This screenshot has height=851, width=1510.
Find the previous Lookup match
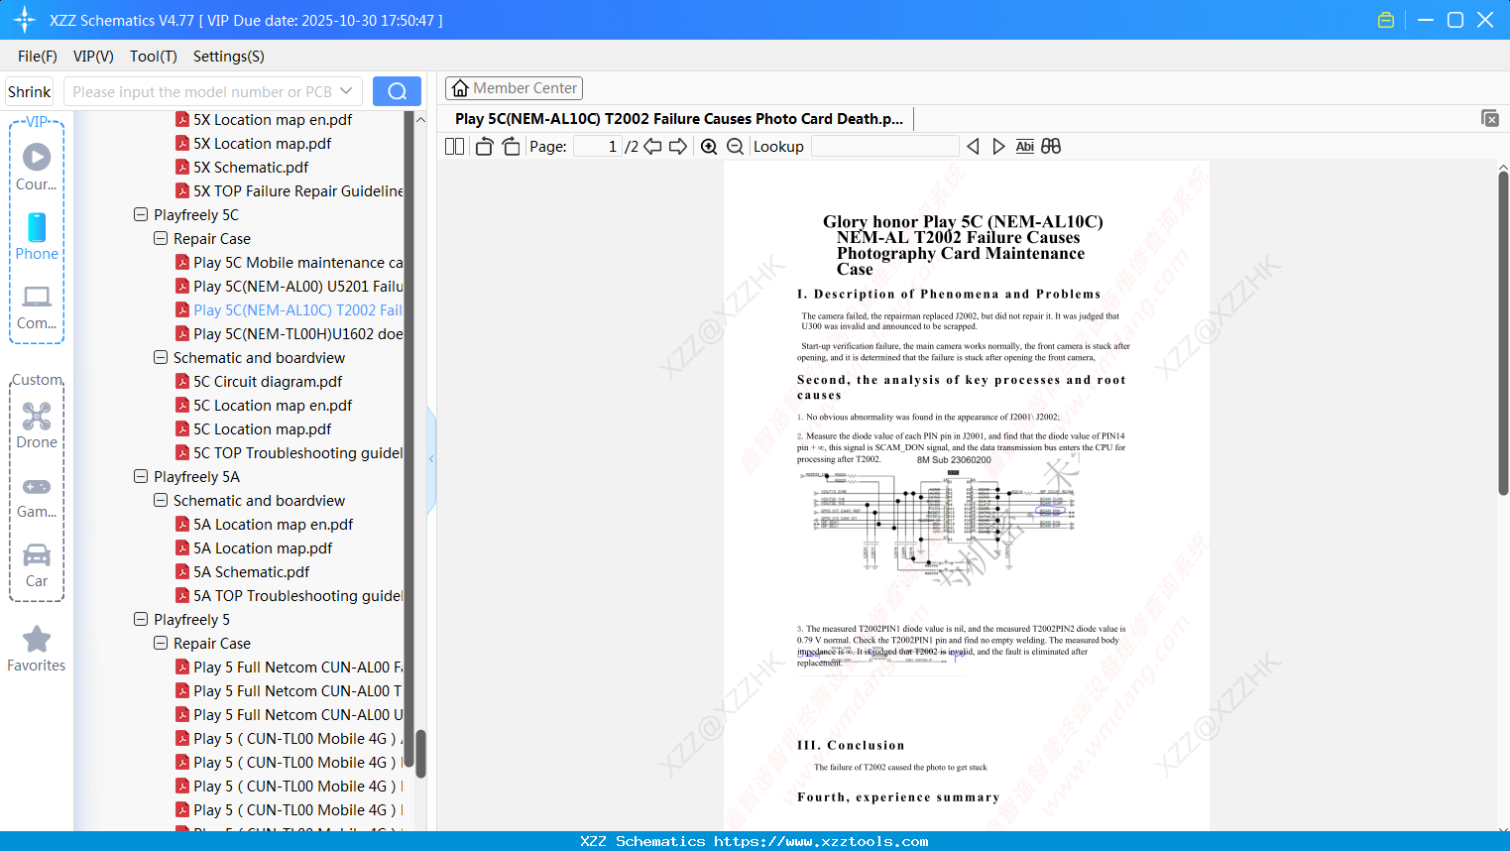973,147
